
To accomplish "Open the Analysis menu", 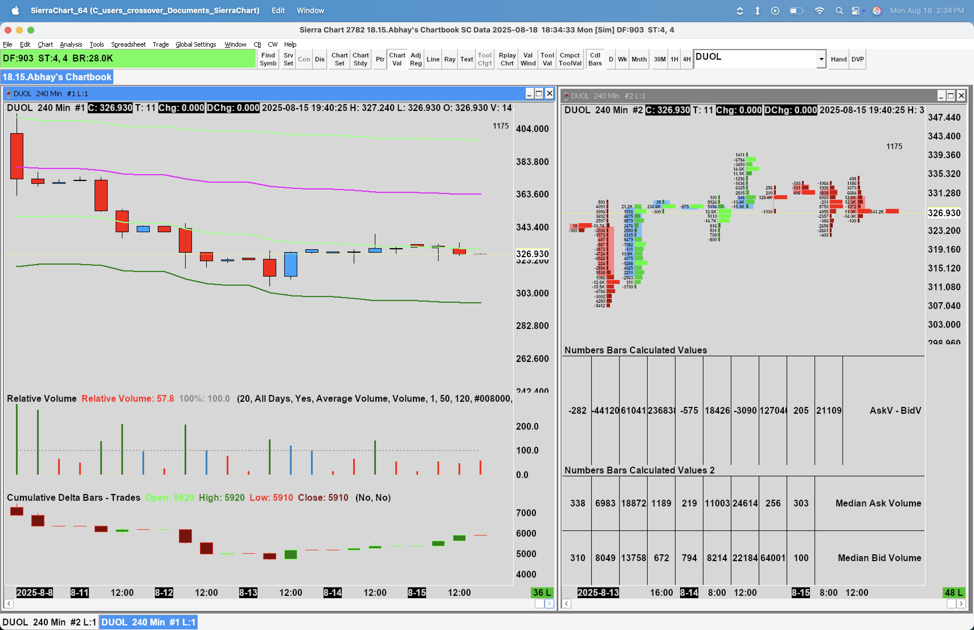I will [71, 44].
